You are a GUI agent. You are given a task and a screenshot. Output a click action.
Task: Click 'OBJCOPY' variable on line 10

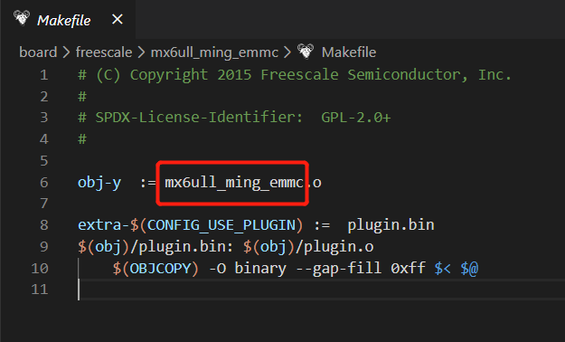(160, 269)
